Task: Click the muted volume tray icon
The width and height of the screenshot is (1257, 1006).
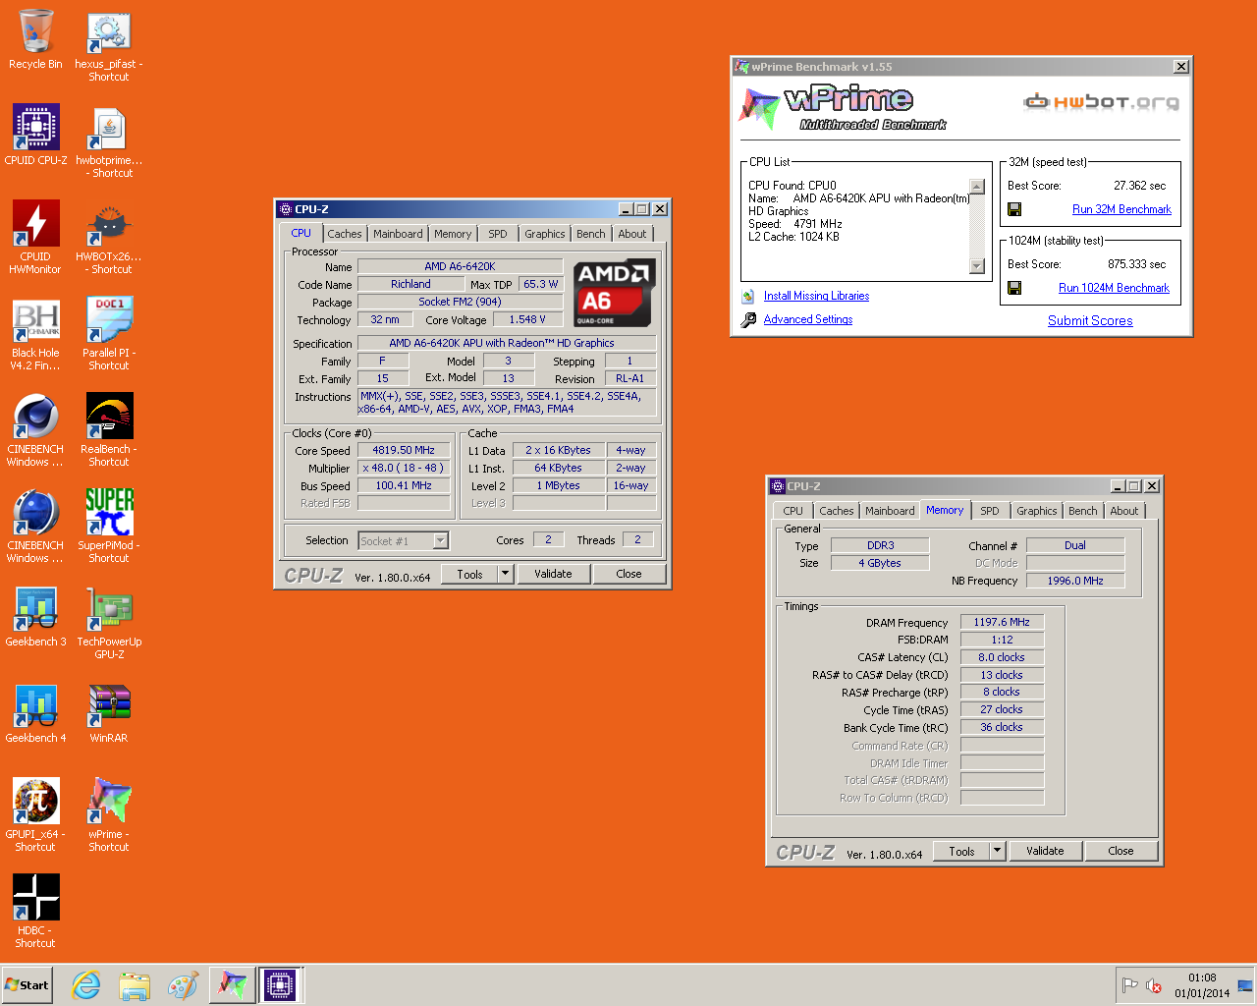Action: [1155, 985]
